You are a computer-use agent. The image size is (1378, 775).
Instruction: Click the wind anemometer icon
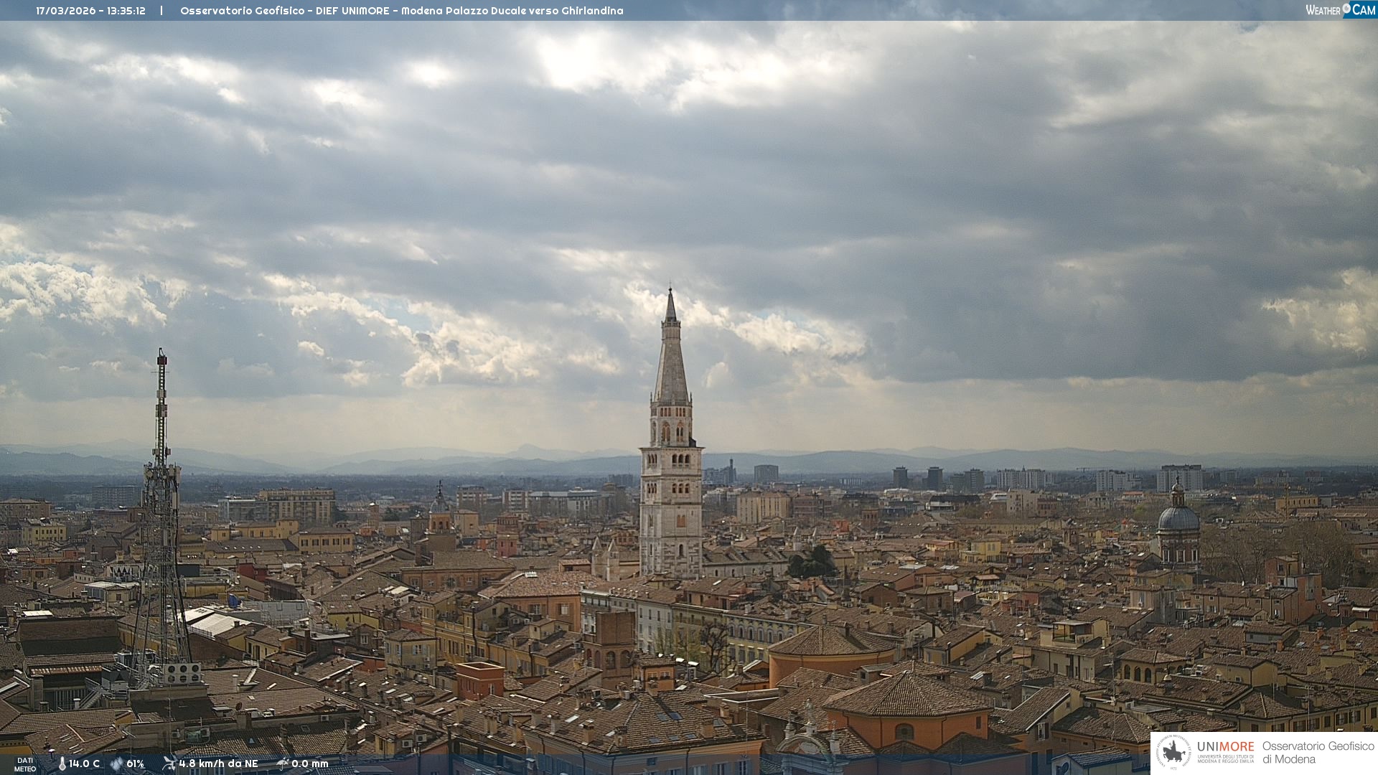(x=169, y=763)
